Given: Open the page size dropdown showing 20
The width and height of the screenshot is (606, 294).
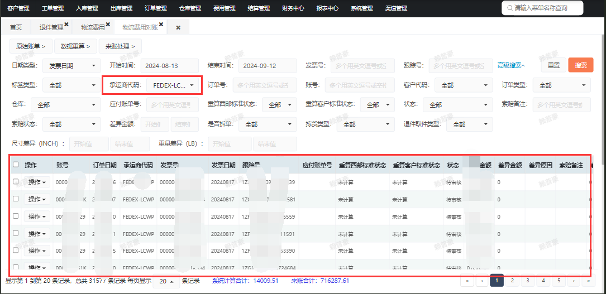Looking at the screenshot, I should pyautogui.click(x=166, y=281).
